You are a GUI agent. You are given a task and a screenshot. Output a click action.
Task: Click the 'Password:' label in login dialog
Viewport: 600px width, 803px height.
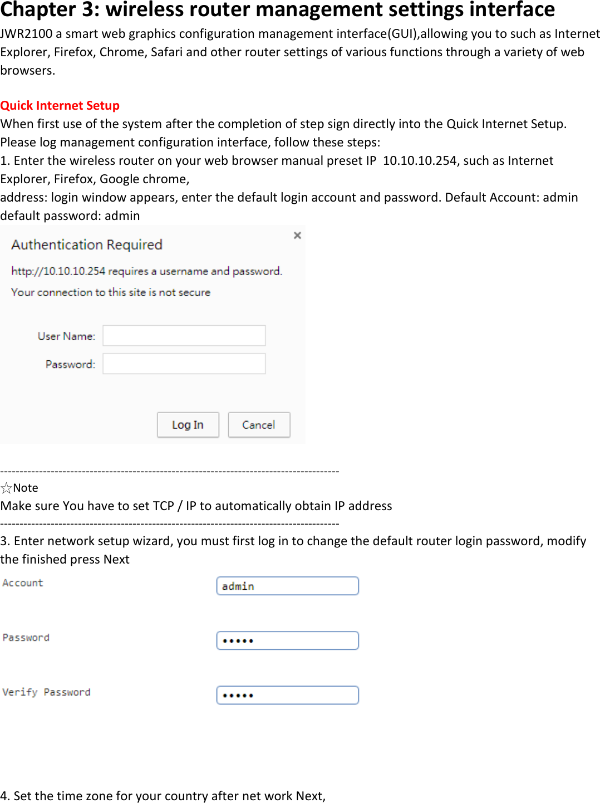coord(70,364)
